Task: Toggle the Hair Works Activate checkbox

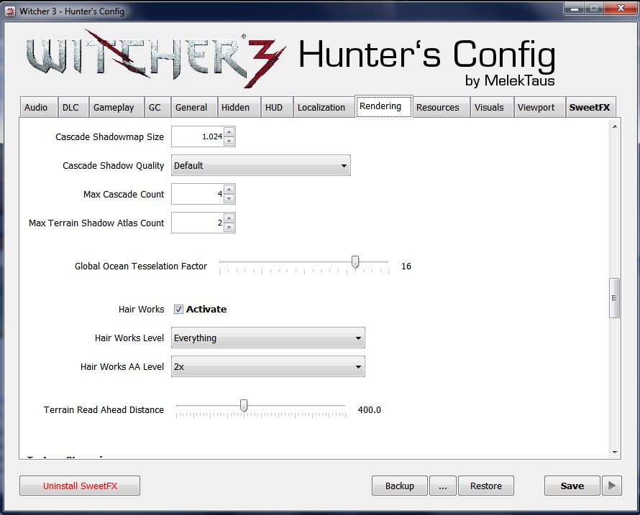Action: coord(178,309)
